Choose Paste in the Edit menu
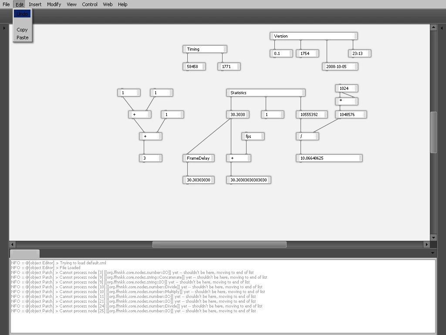 [x=23, y=38]
